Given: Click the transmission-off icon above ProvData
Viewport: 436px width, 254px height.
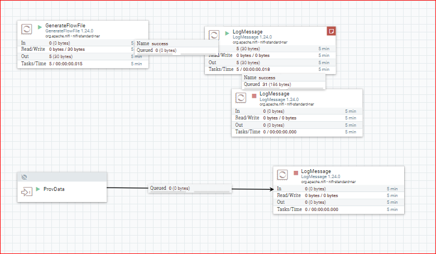Looking at the screenshot, I should click(x=24, y=177).
